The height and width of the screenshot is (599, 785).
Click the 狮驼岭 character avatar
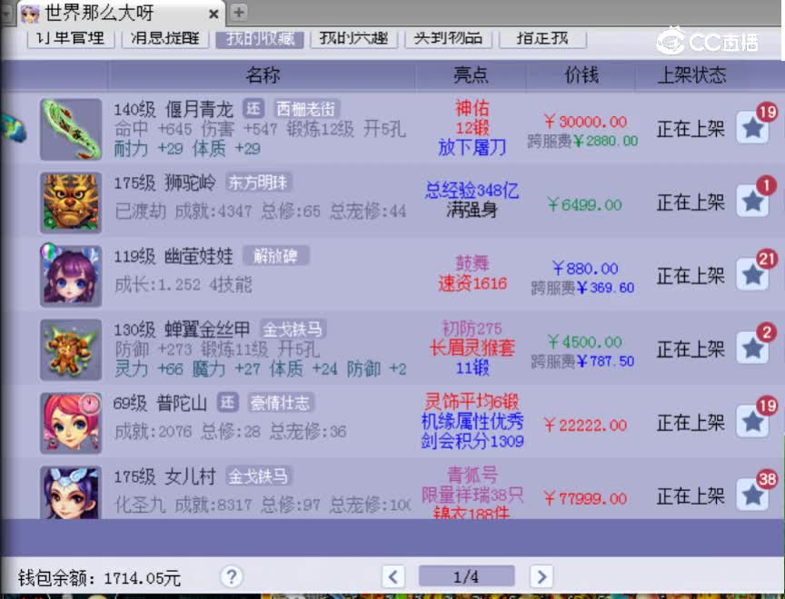(x=71, y=202)
